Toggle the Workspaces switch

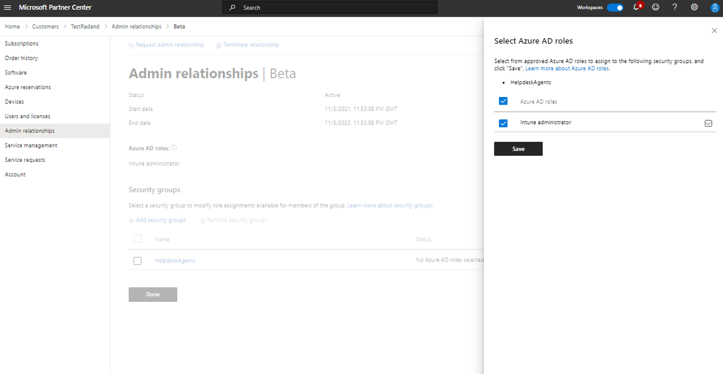click(615, 8)
